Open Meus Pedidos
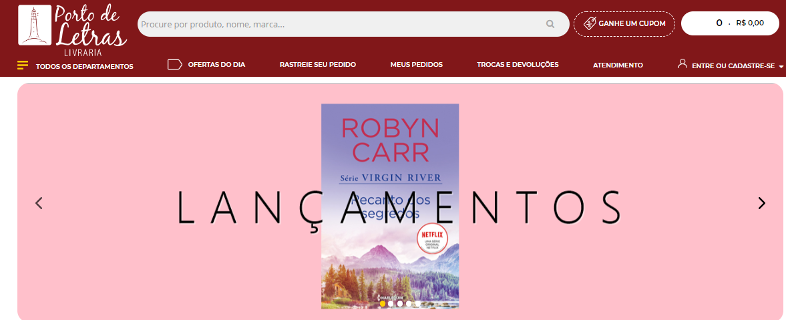786x320 pixels. click(x=417, y=65)
